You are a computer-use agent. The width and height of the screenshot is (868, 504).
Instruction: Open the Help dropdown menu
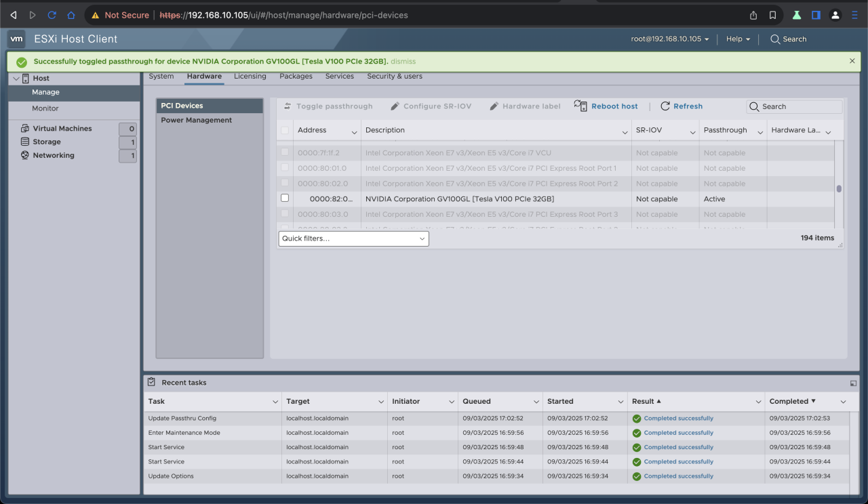(738, 39)
